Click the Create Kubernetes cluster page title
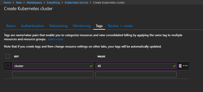The width and height of the screenshot is (203, 92). click(x=28, y=9)
